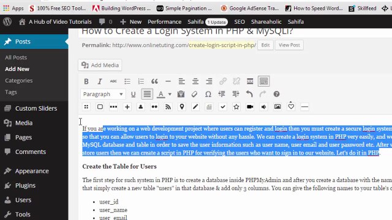This screenshot has height=220, width=392.
Task: Open the Comments menu in the sidebar
Action: 34,152
